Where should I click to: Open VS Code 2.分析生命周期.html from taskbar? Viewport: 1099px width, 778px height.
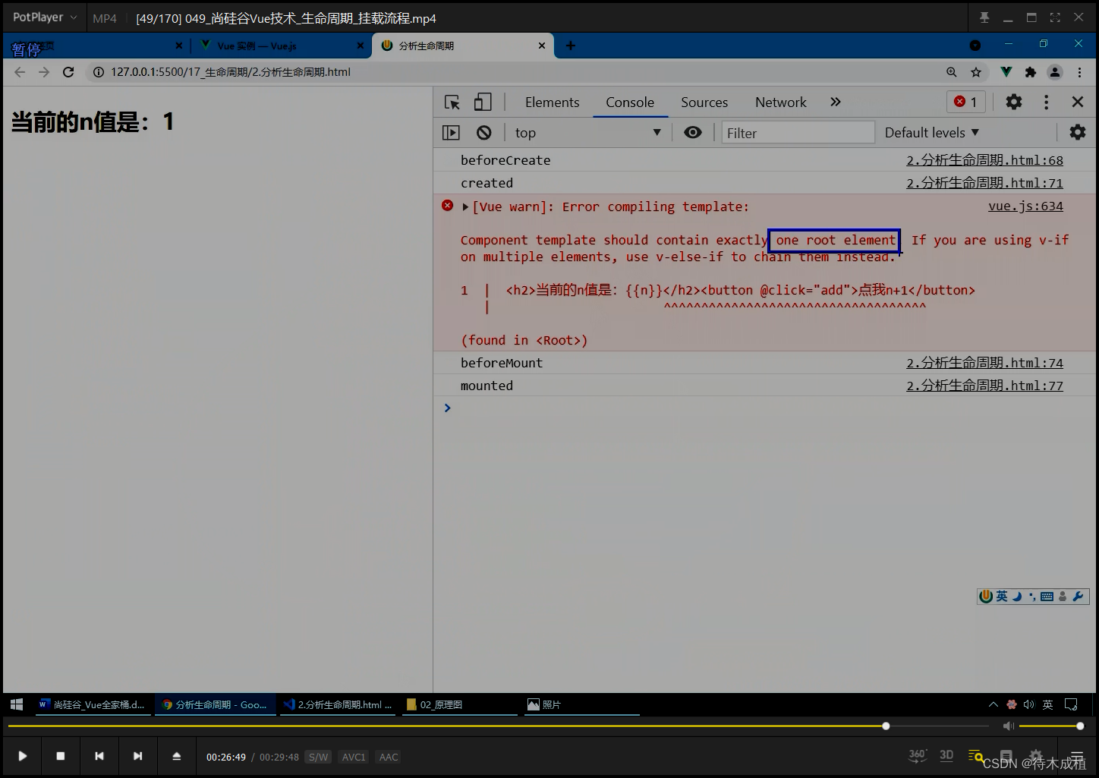pos(337,704)
